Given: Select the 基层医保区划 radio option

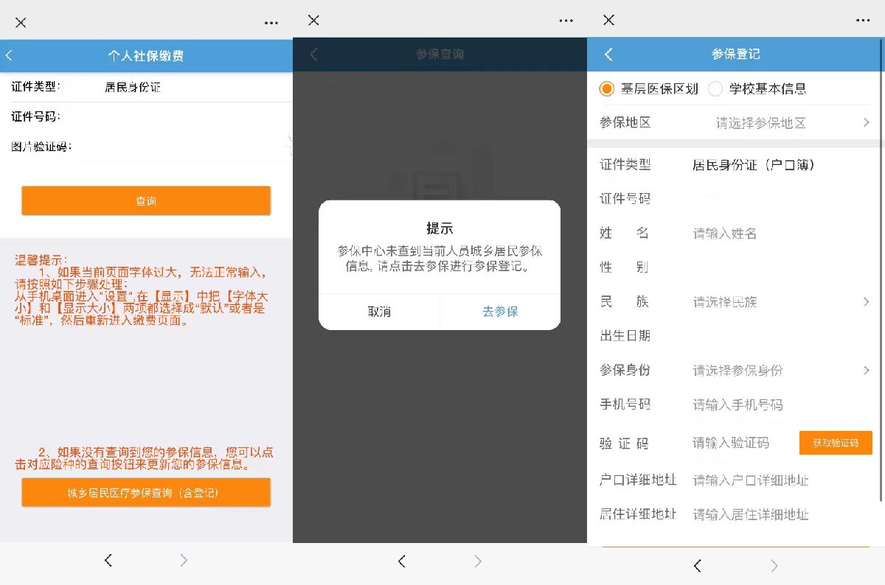Looking at the screenshot, I should (607, 89).
